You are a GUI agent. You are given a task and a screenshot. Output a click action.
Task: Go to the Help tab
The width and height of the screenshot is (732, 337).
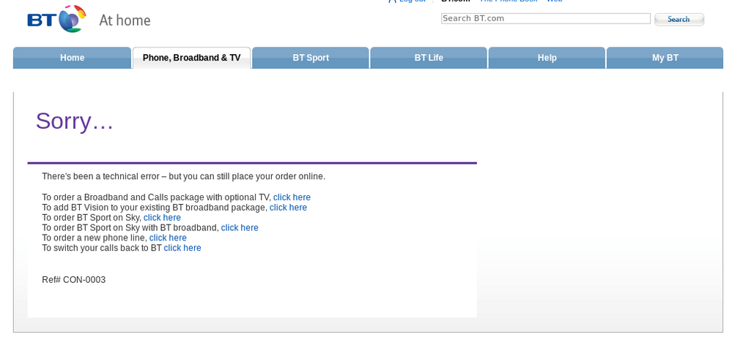pos(547,58)
